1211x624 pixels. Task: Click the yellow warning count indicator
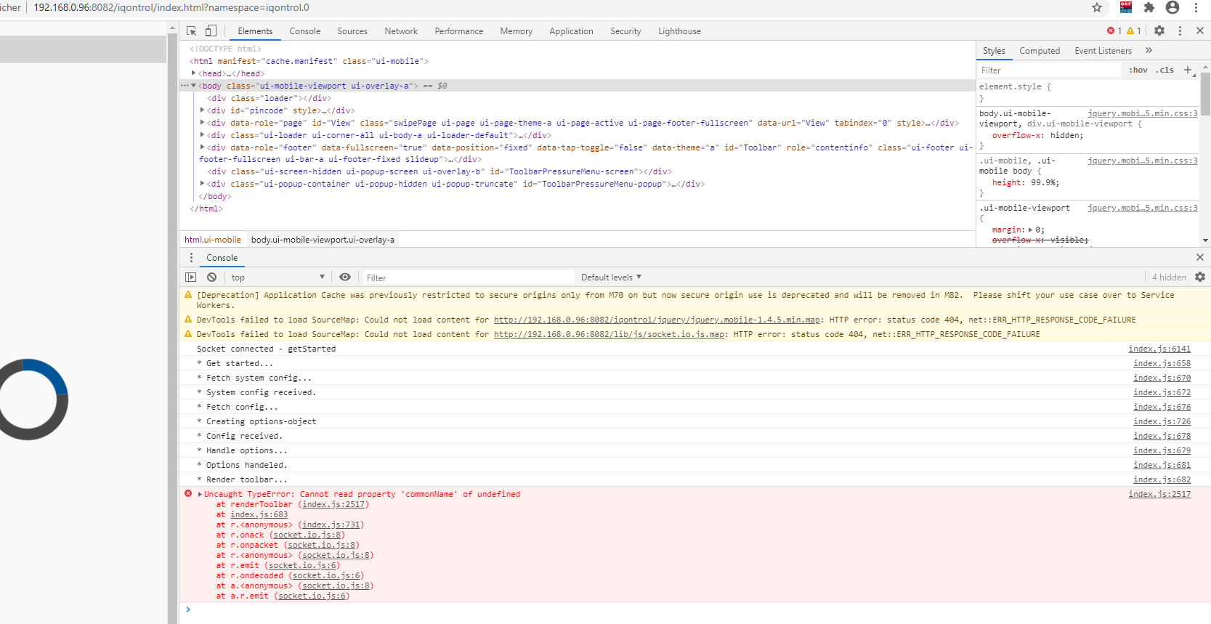pos(1134,31)
